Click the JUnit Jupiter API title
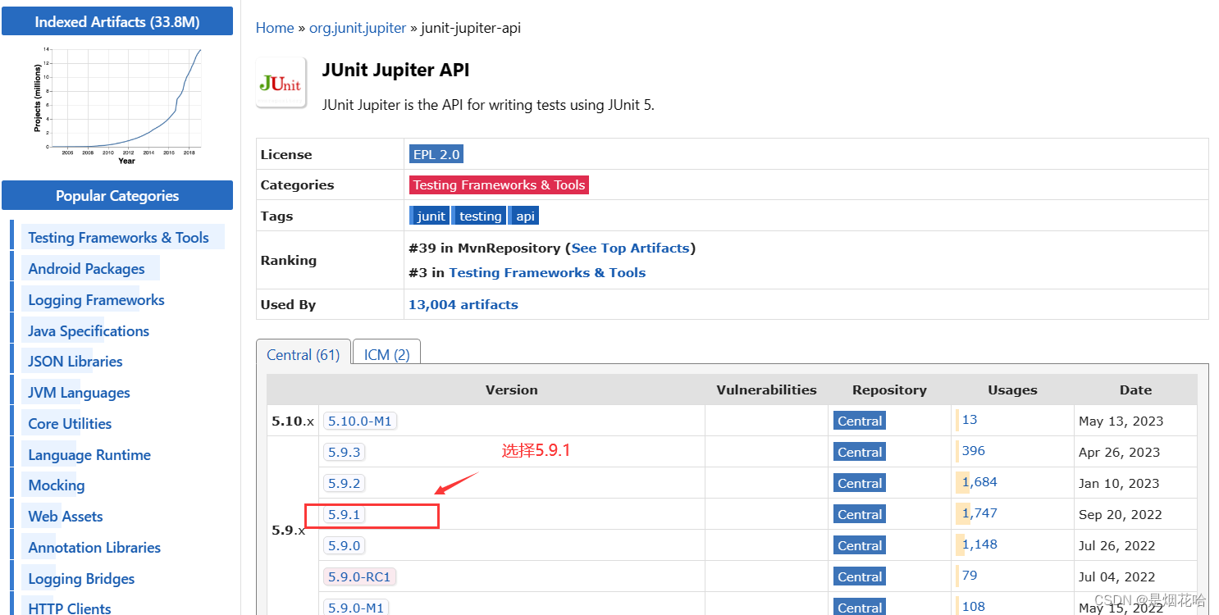 coord(396,71)
